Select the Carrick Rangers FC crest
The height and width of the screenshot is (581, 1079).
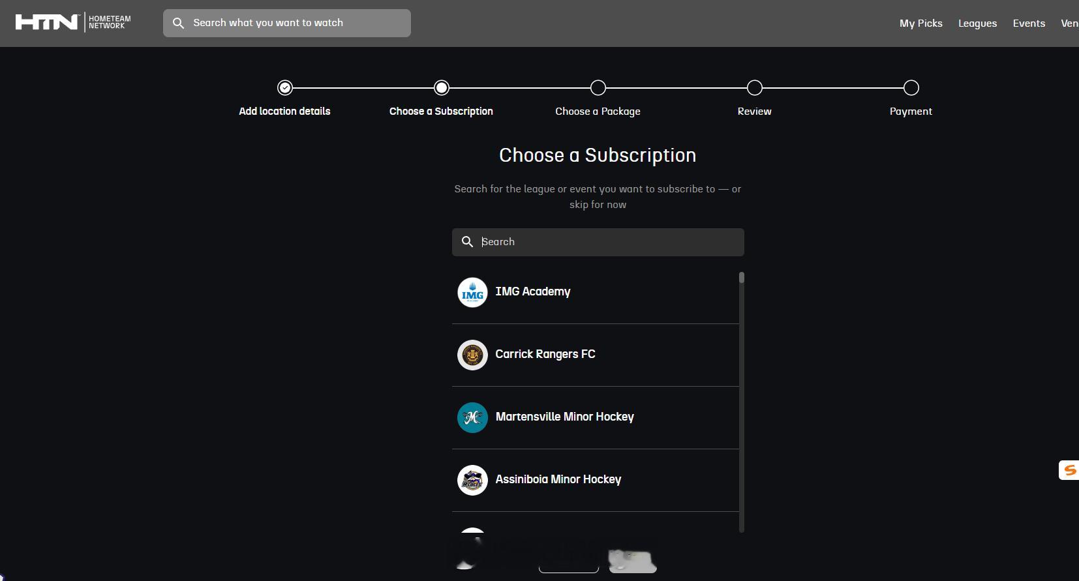[x=472, y=355]
